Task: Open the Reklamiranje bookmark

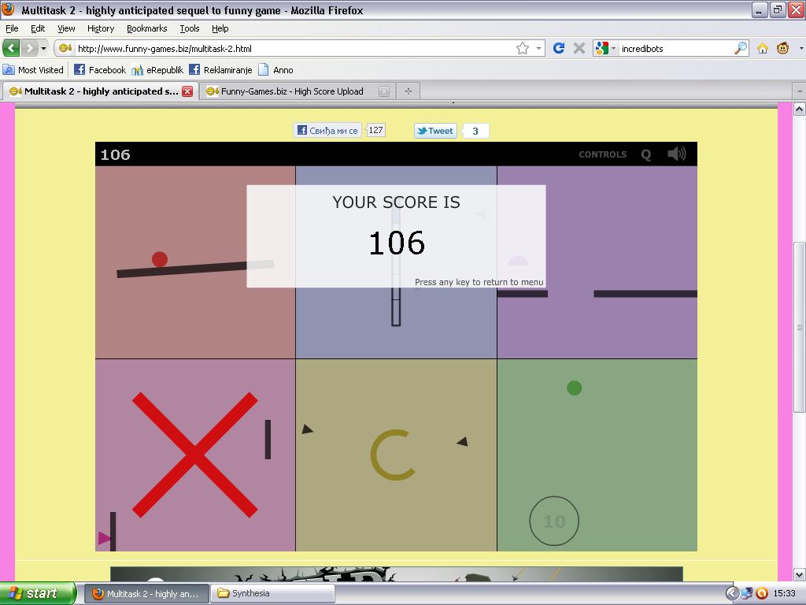Action: coord(220,70)
